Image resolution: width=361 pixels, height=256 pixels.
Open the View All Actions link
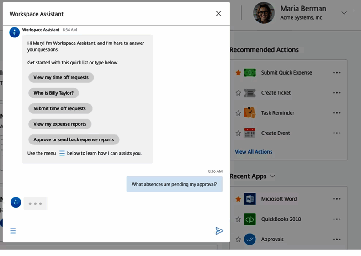(253, 152)
